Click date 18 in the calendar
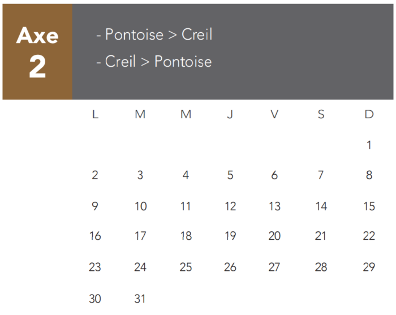The width and height of the screenshot is (396, 315). coord(186,236)
